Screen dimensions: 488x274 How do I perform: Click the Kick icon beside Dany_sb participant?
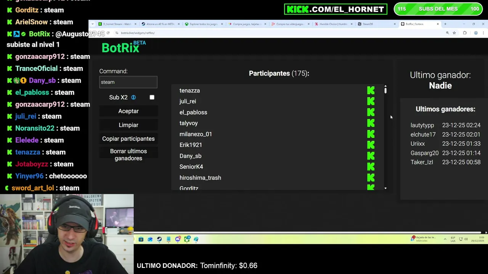pyautogui.click(x=371, y=156)
